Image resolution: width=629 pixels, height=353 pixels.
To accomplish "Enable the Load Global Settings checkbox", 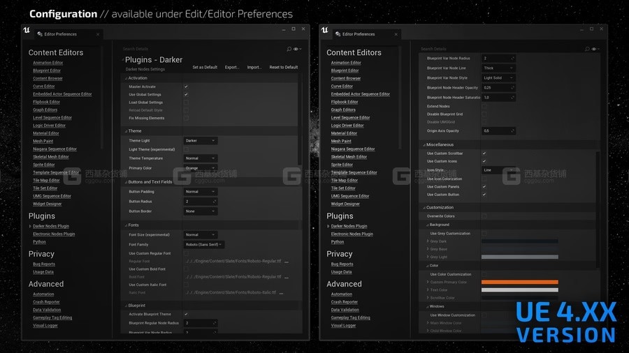I will [x=186, y=103].
